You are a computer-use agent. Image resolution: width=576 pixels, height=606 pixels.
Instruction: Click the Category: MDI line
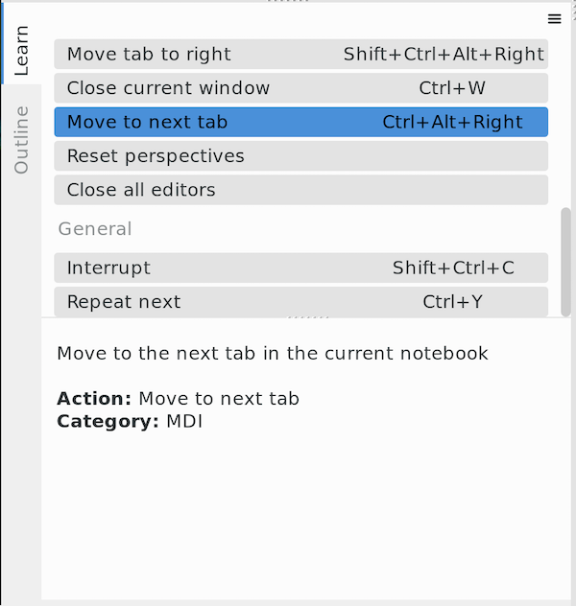pyautogui.click(x=129, y=420)
